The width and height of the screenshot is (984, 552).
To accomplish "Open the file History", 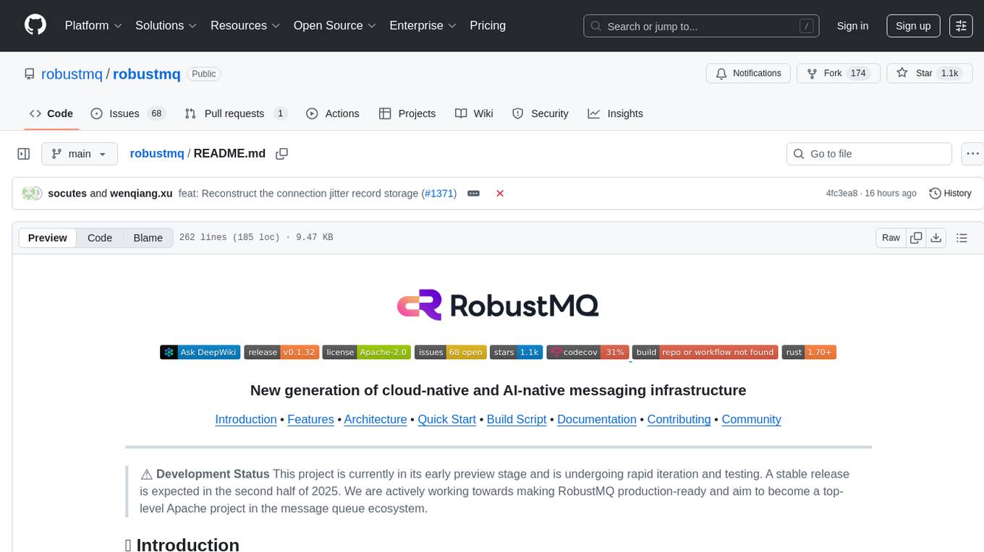I will tap(950, 194).
